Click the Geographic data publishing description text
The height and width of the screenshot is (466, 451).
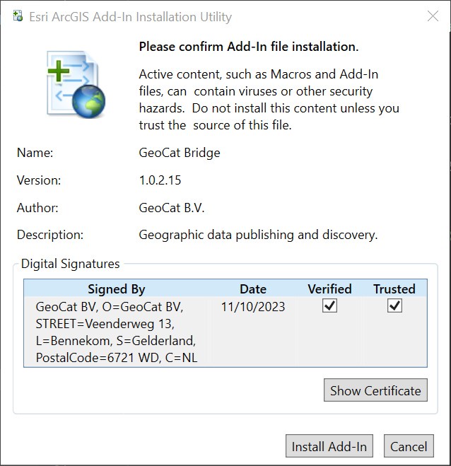[x=258, y=235]
